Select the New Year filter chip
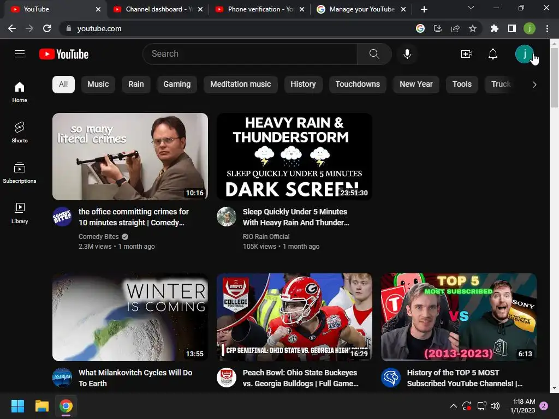This screenshot has width=559, height=419. pyautogui.click(x=416, y=85)
